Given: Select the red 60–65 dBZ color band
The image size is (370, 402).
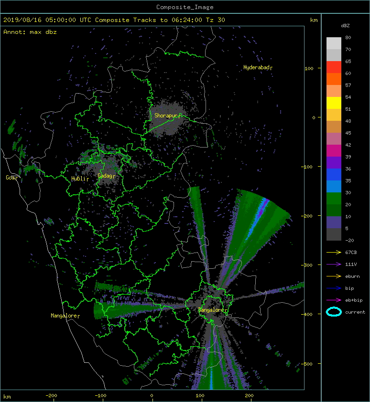Looking at the screenshot, I should pos(334,67).
